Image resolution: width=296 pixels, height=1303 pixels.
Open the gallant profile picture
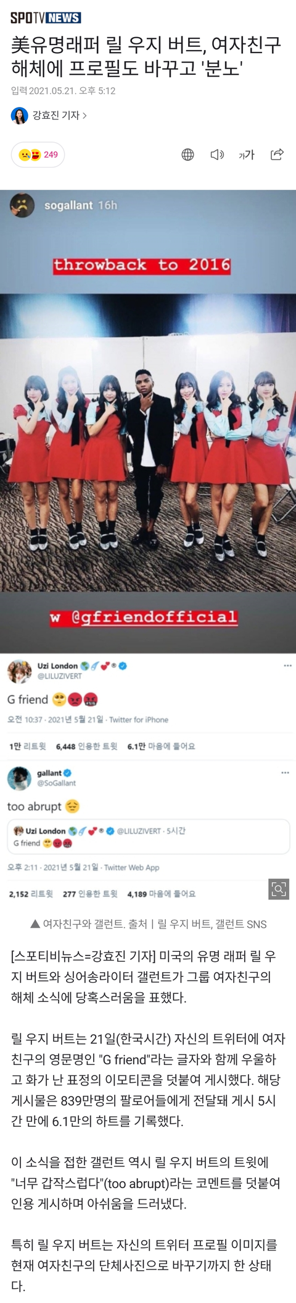[19, 778]
